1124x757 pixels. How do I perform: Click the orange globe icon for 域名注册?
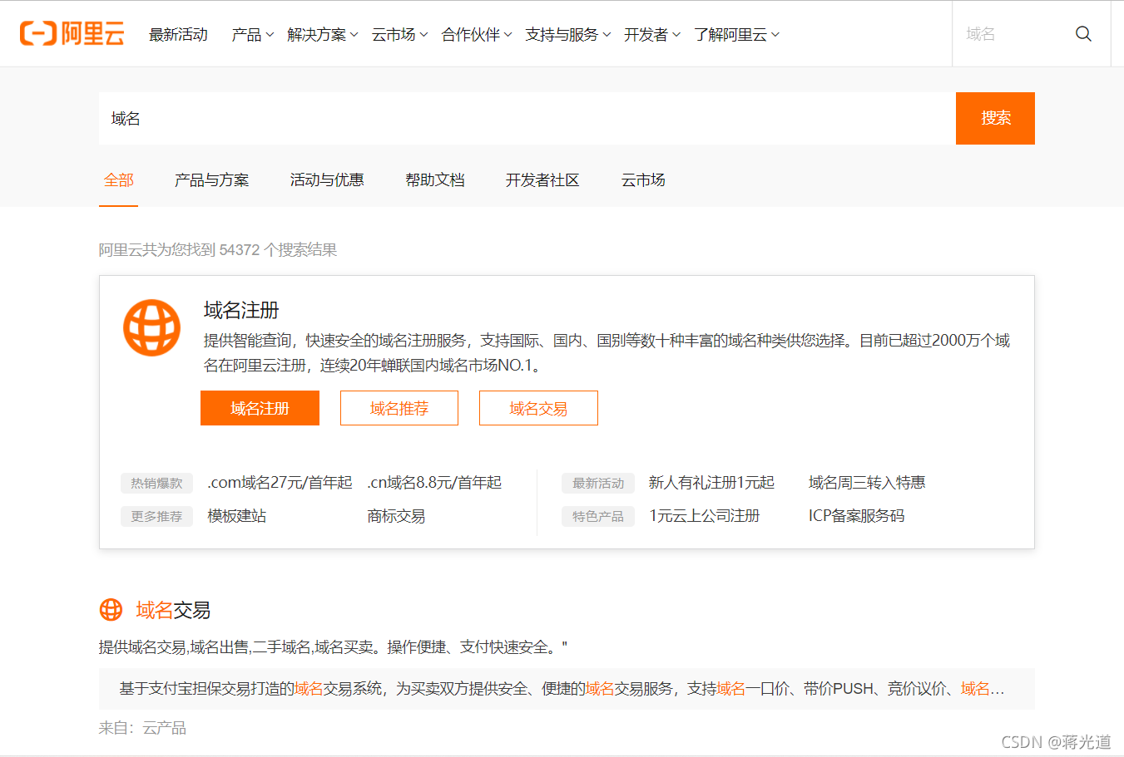151,327
